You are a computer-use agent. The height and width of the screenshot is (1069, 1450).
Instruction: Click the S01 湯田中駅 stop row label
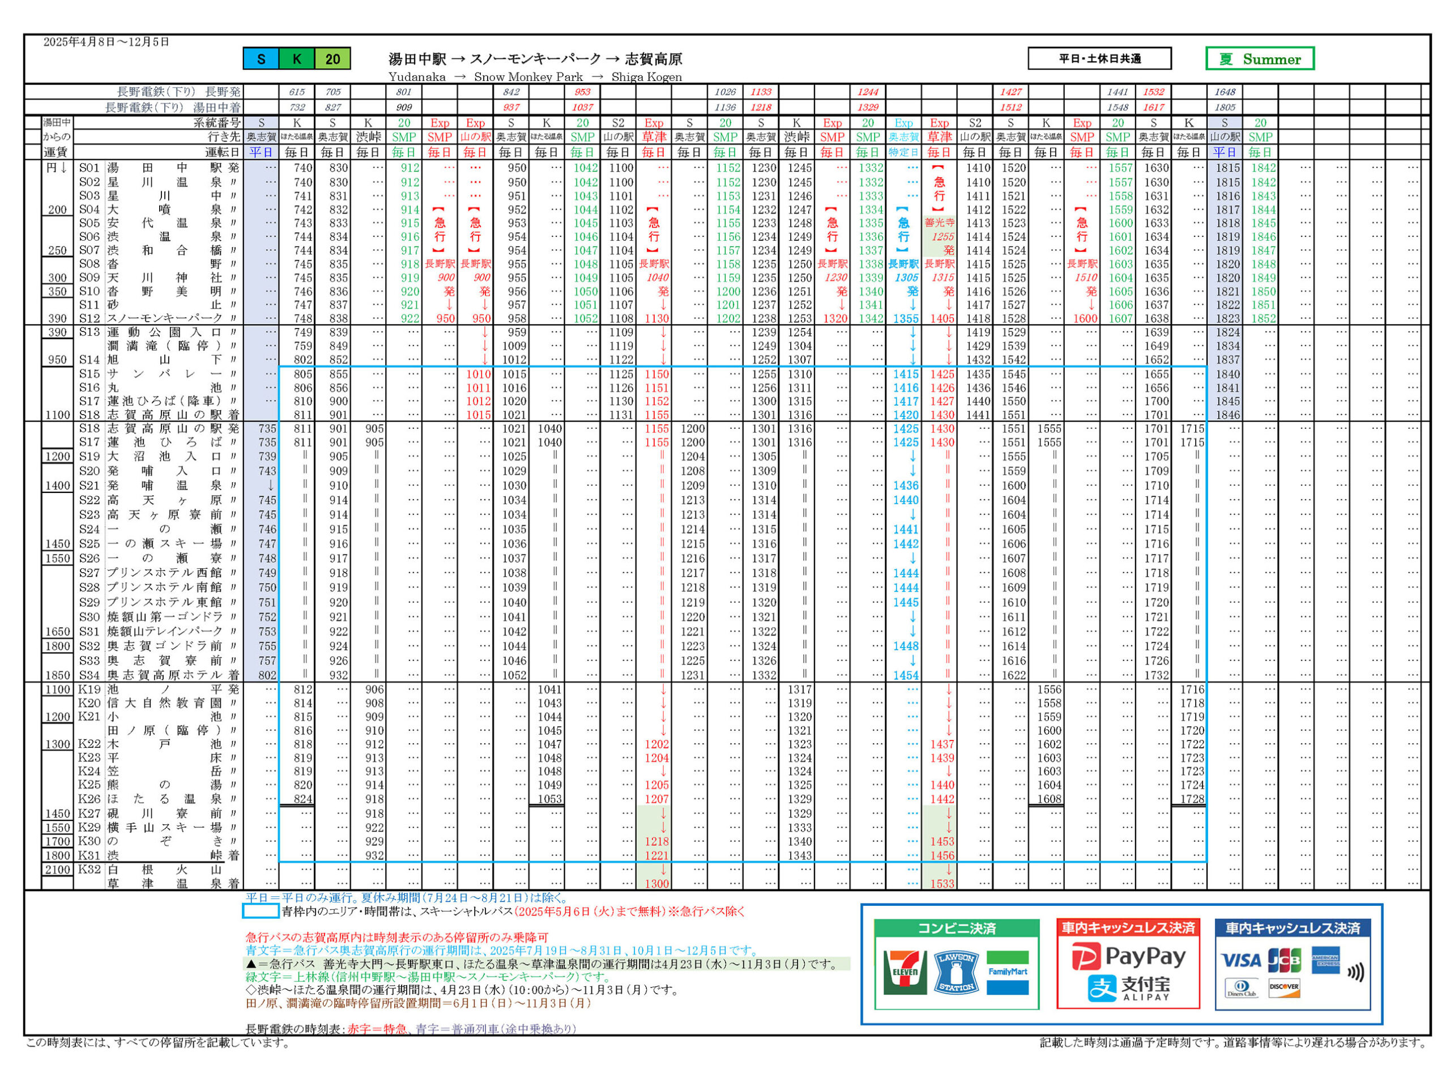[x=159, y=168]
